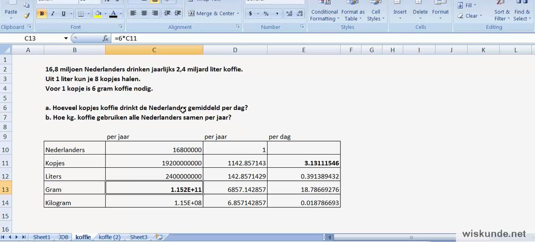Apply percent style format

pos(266,14)
